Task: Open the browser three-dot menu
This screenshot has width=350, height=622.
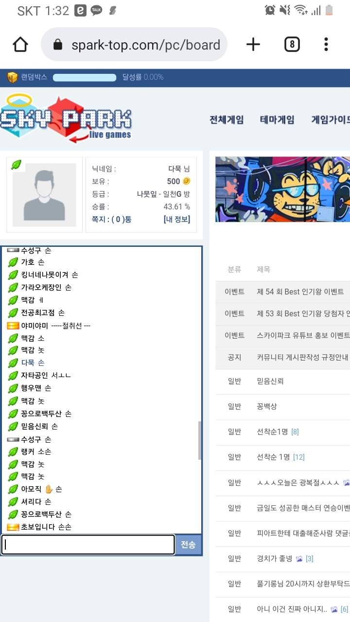Action: 326,45
